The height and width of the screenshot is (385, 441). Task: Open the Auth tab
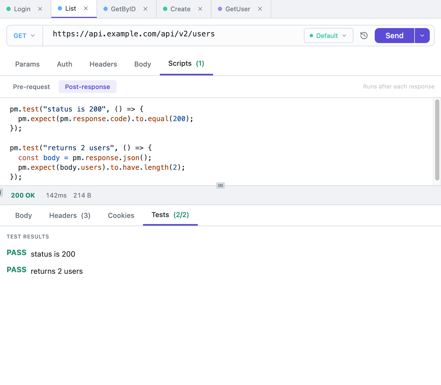(64, 64)
